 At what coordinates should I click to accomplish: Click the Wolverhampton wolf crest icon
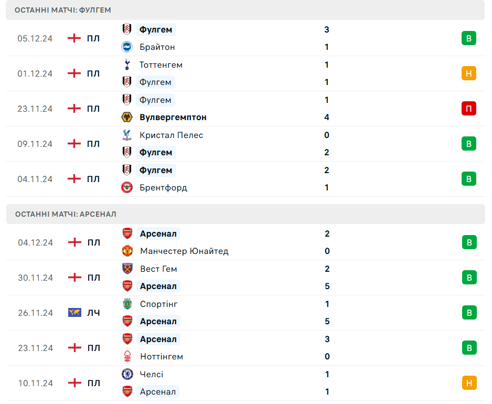(127, 117)
